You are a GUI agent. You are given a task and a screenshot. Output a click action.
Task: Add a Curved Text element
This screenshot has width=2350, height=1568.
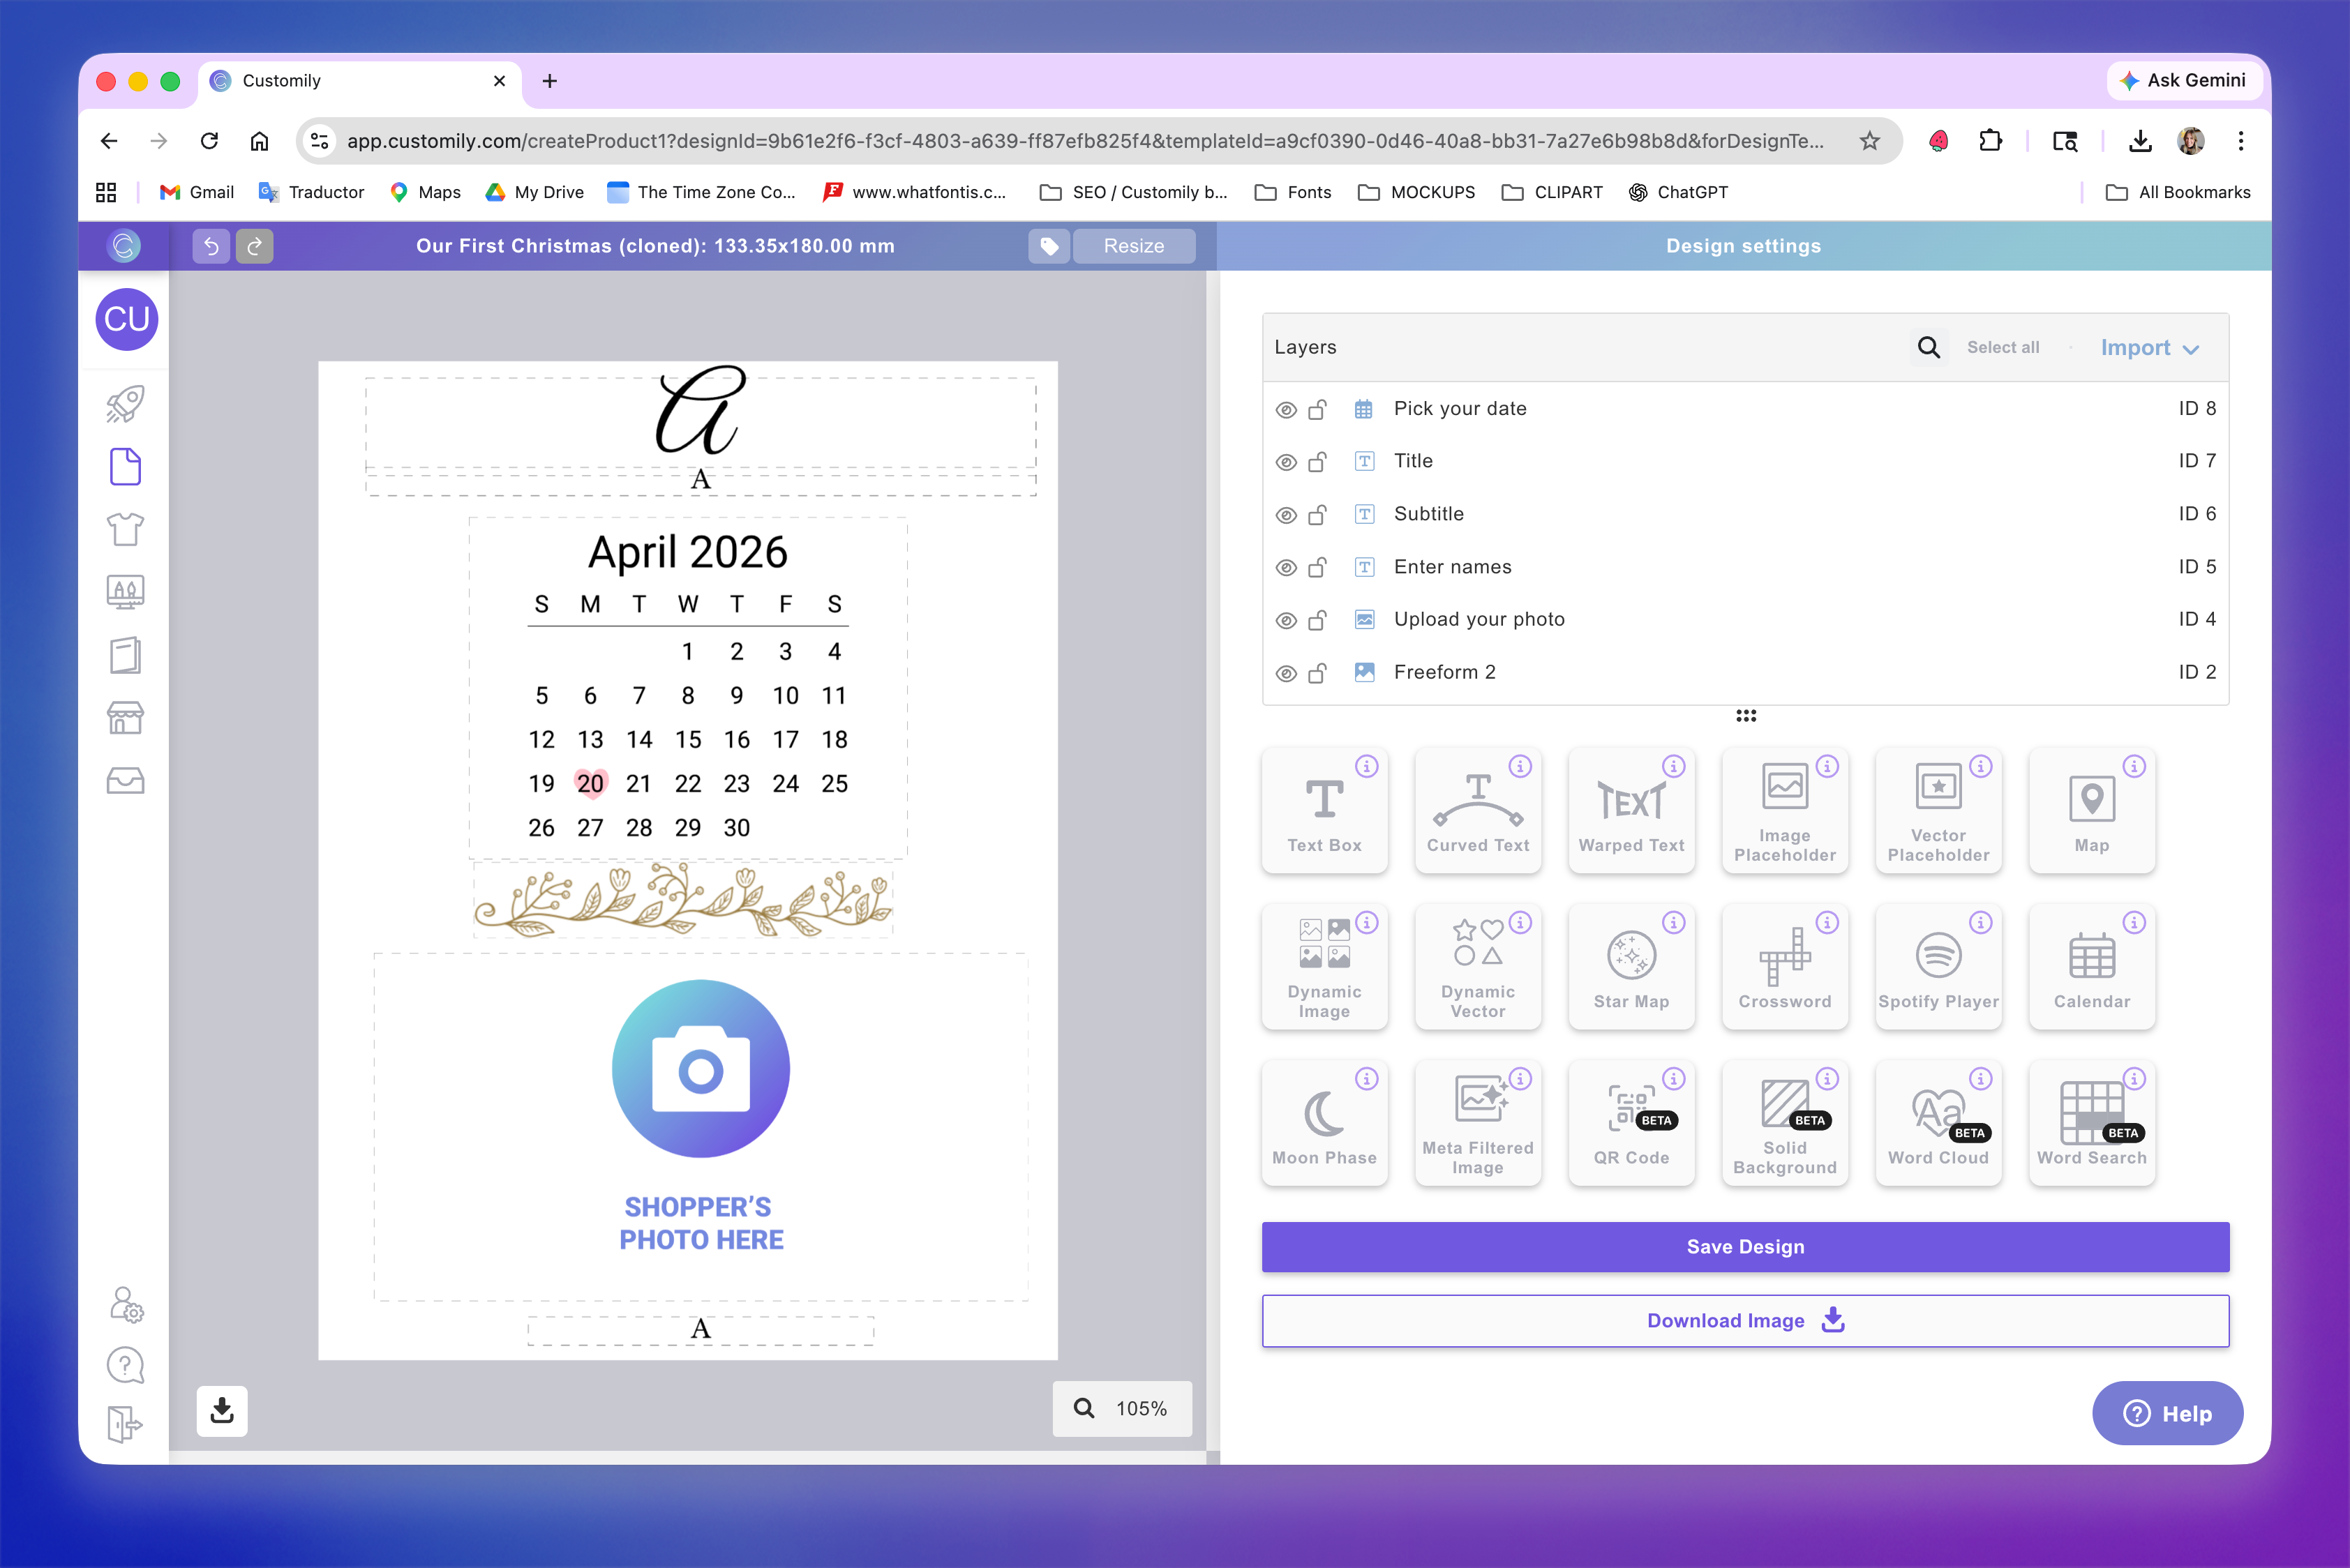(1478, 810)
